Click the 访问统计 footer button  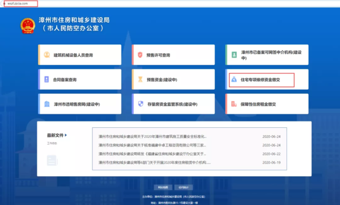pyautogui.click(x=184, y=187)
